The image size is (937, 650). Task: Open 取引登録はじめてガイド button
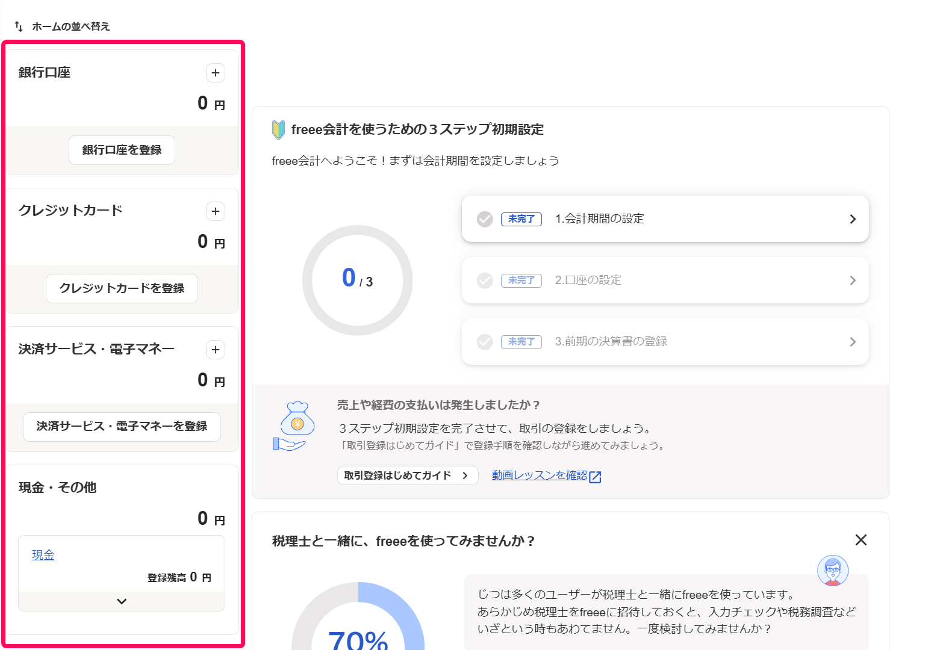(408, 475)
